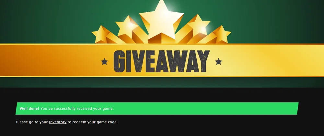Click the GIVEAWAY banner title
The image size is (324, 136).
click(162, 61)
